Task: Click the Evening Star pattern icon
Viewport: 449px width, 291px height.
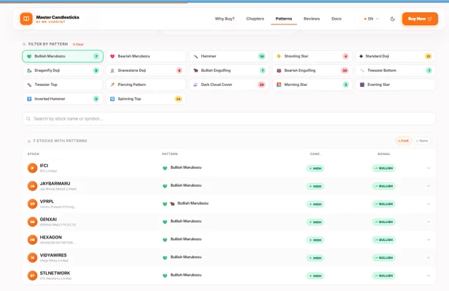Action: click(x=362, y=84)
